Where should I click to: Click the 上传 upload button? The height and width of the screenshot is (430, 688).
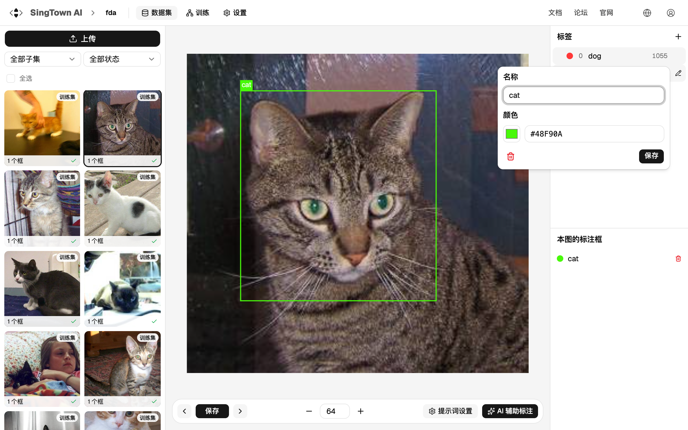click(83, 39)
